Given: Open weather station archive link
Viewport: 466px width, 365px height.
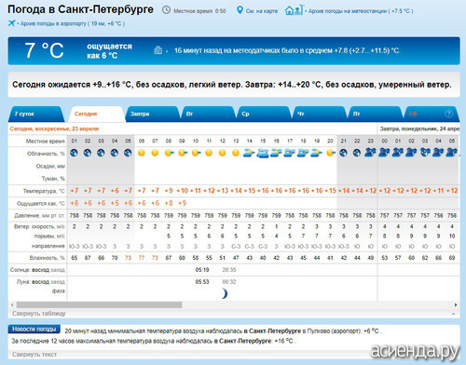Looking at the screenshot, I should point(361,11).
